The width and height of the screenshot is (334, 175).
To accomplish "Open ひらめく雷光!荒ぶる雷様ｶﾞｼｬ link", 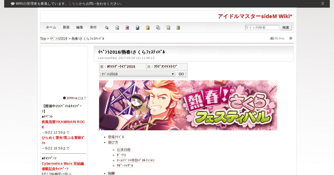I will point(63,140).
